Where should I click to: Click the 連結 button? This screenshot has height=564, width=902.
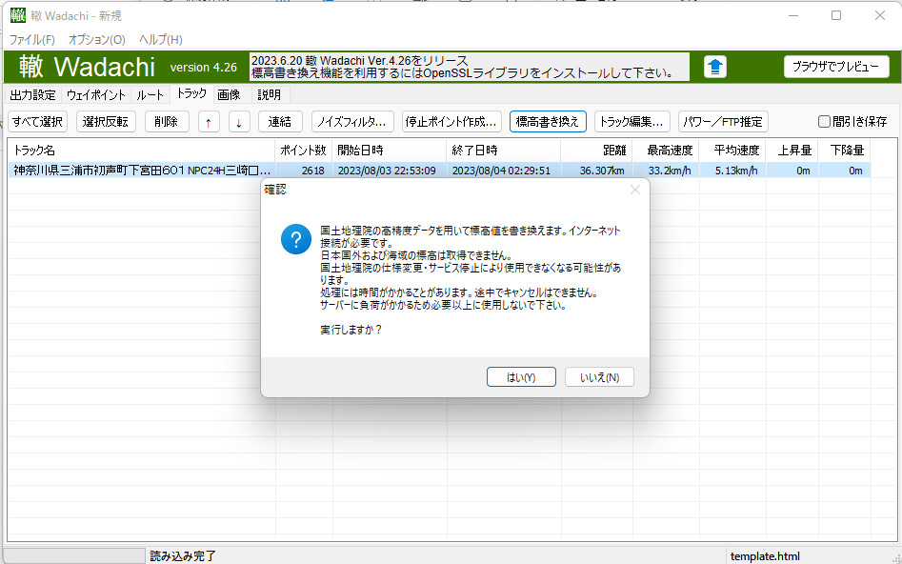(280, 121)
